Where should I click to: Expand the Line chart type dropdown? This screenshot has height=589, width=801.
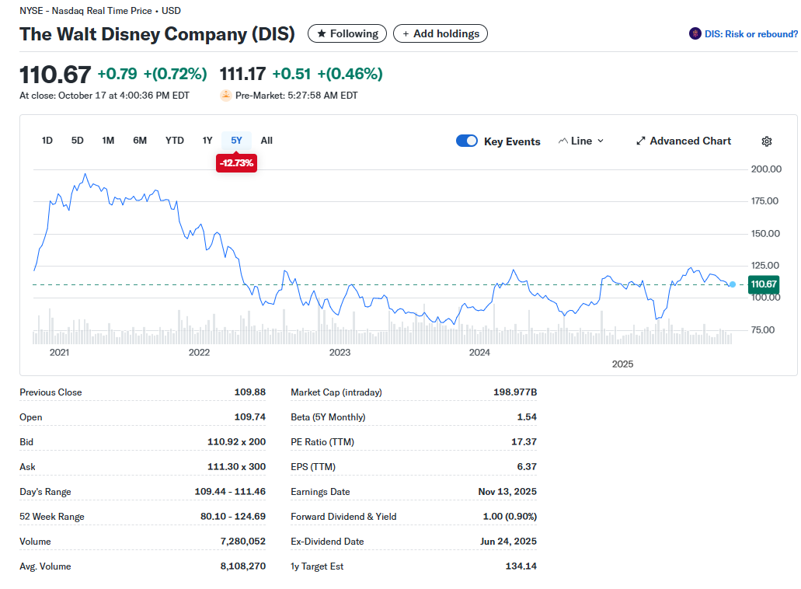pos(581,141)
